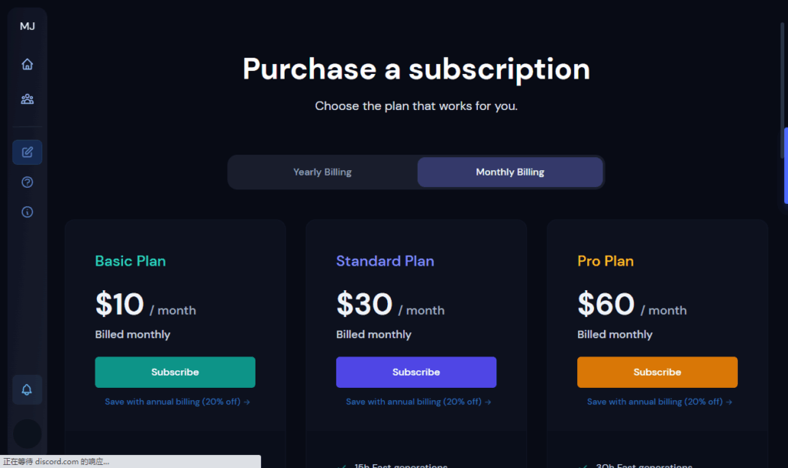Select the highlighted pencil edit icon
The image size is (788, 468).
click(28, 152)
